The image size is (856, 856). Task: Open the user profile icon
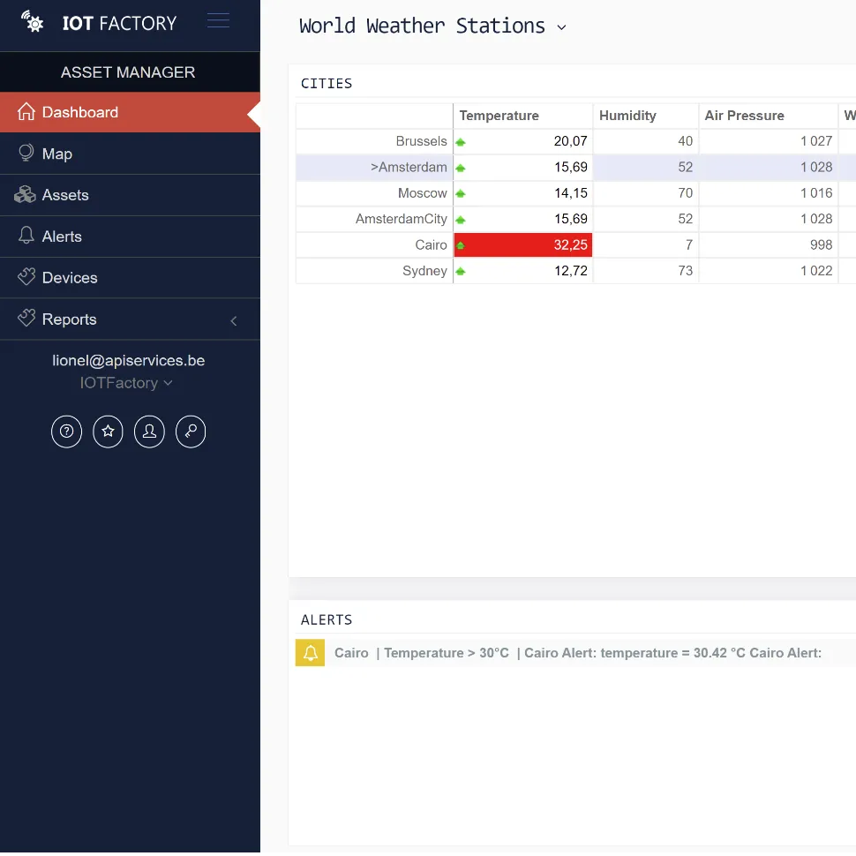pyautogui.click(x=149, y=432)
